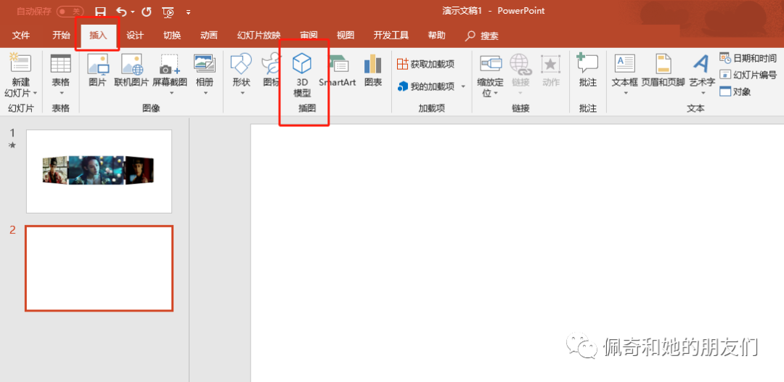Click the animation star under slide 1
This screenshot has height=382, width=784.
(x=13, y=145)
